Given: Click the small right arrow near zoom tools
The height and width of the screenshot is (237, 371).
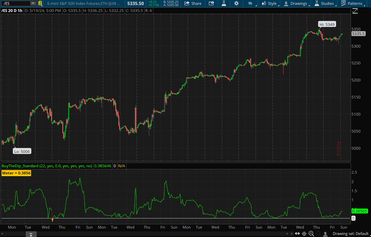Looking at the screenshot, I should 292,234.
